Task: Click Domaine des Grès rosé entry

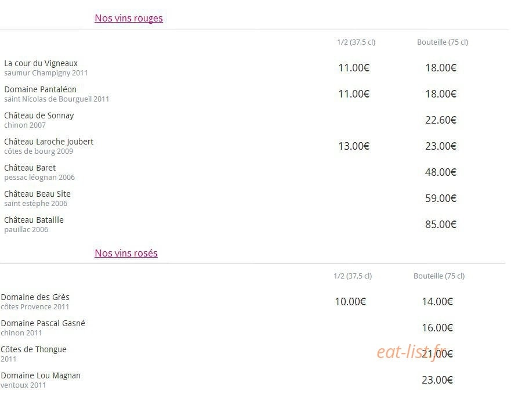Action: tap(35, 297)
